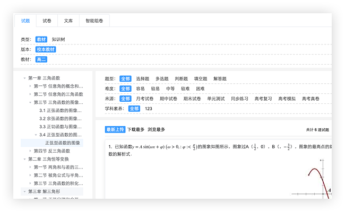Collapse the 第一章 三角函数 chapter arrow
The height and width of the screenshot is (212, 345).
[24, 78]
